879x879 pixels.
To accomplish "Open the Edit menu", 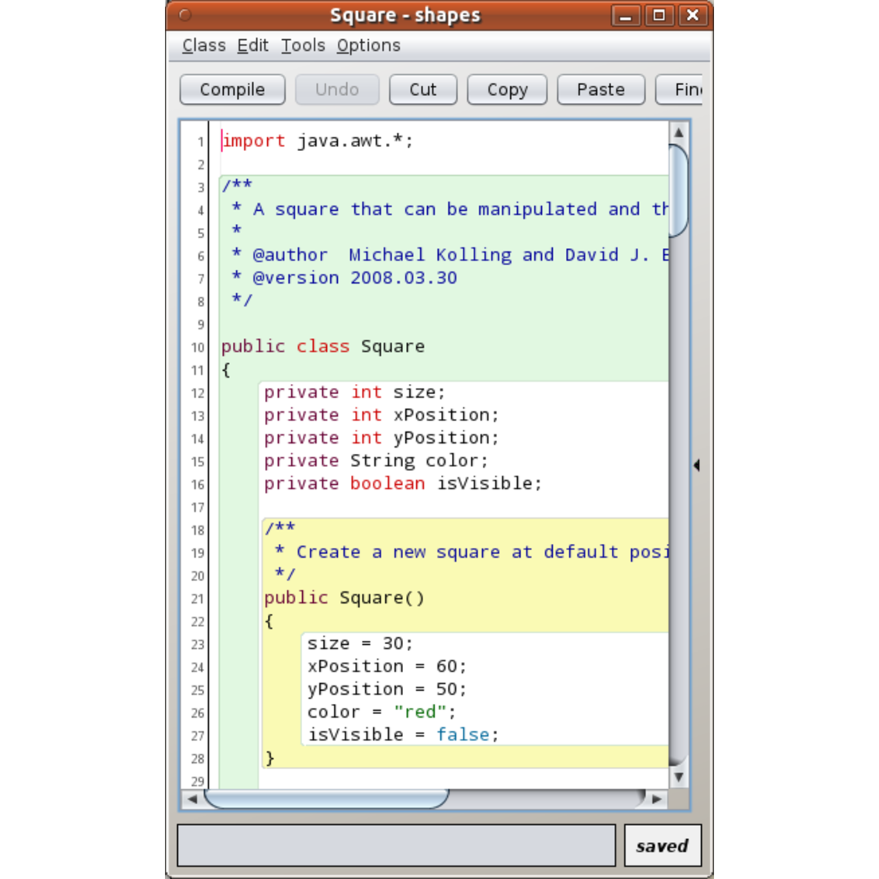I will (x=253, y=45).
